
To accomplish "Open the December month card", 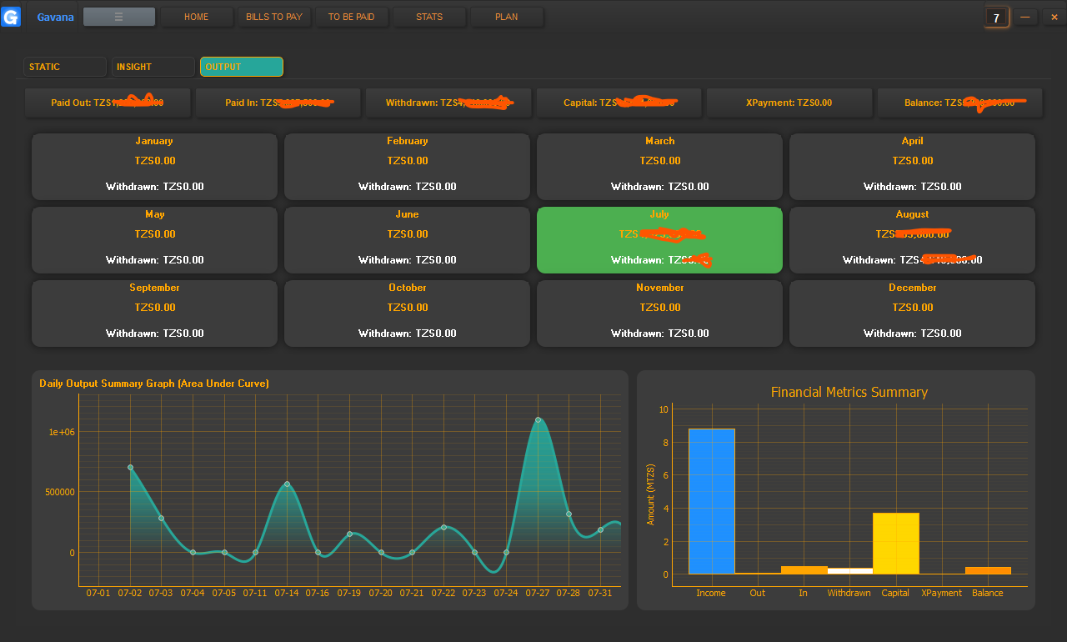I will pos(912,313).
